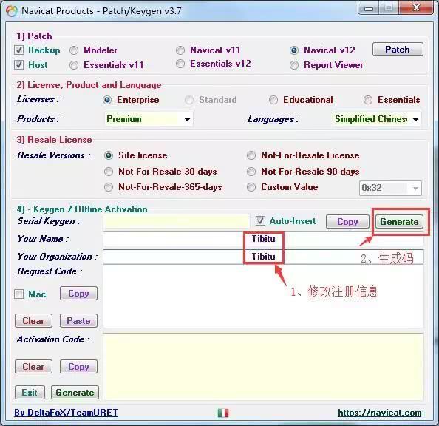The width and height of the screenshot is (439, 426).
Task: Click the Your Name input field
Action: click(x=263, y=239)
